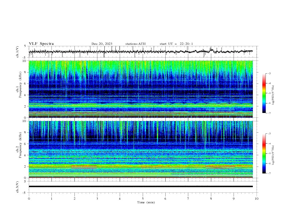The height and width of the screenshot is (223, 289).
Task: Select the date text "Dec. 20, 2023"
Action: pyautogui.click(x=102, y=44)
